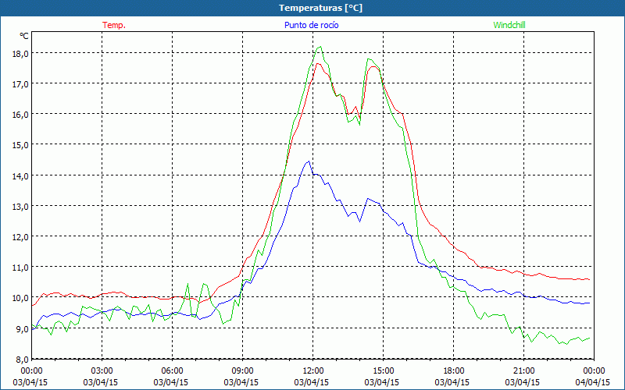Viewport: 625px width, 390px height.
Task: Click the '18:00' time axis label
Action: (453, 371)
